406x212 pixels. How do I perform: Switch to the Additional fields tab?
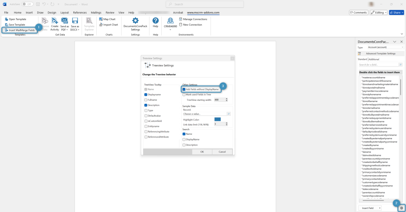373,59
